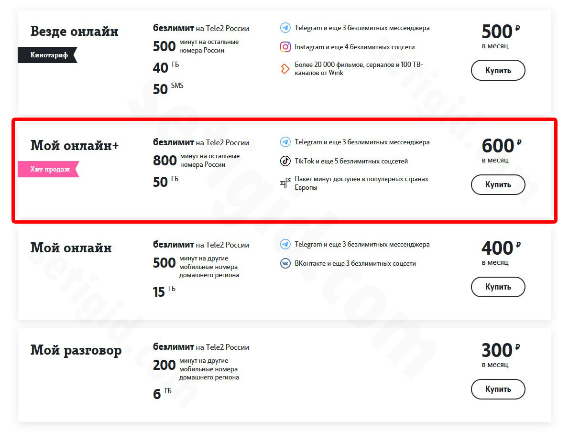
Task: Click the pink Хит продаж badge
Action: pos(48,169)
